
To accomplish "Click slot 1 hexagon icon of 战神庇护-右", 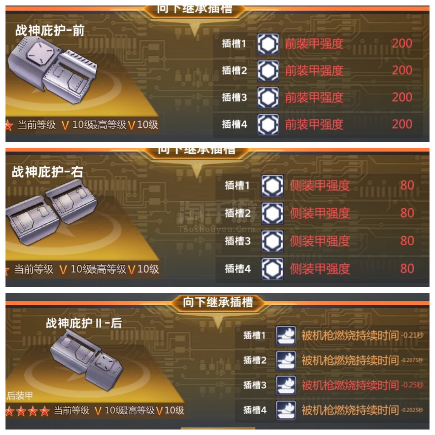I will [x=272, y=186].
